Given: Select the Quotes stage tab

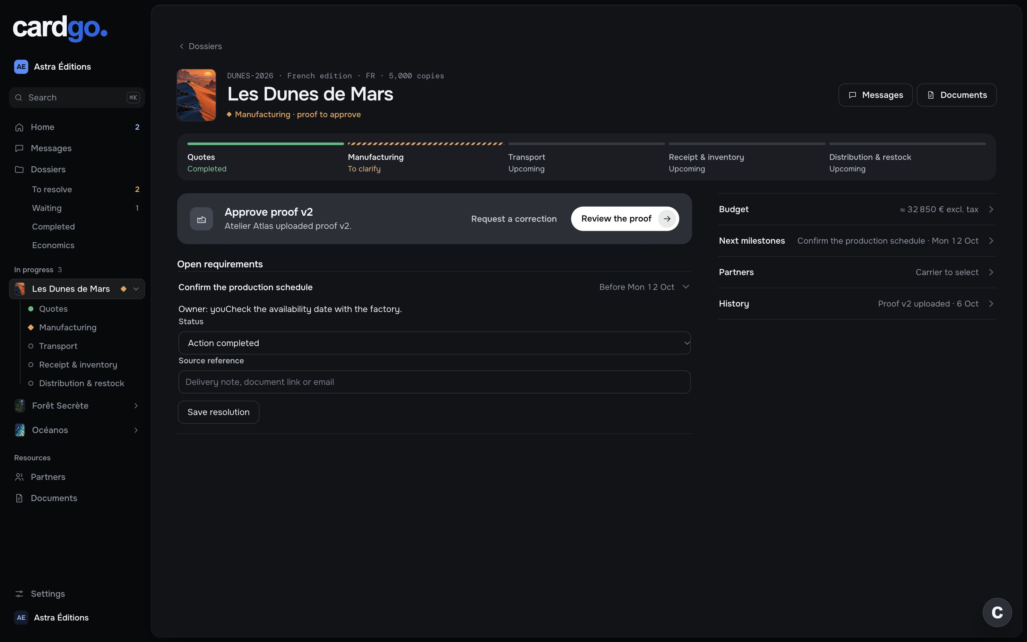Looking at the screenshot, I should pos(266,158).
